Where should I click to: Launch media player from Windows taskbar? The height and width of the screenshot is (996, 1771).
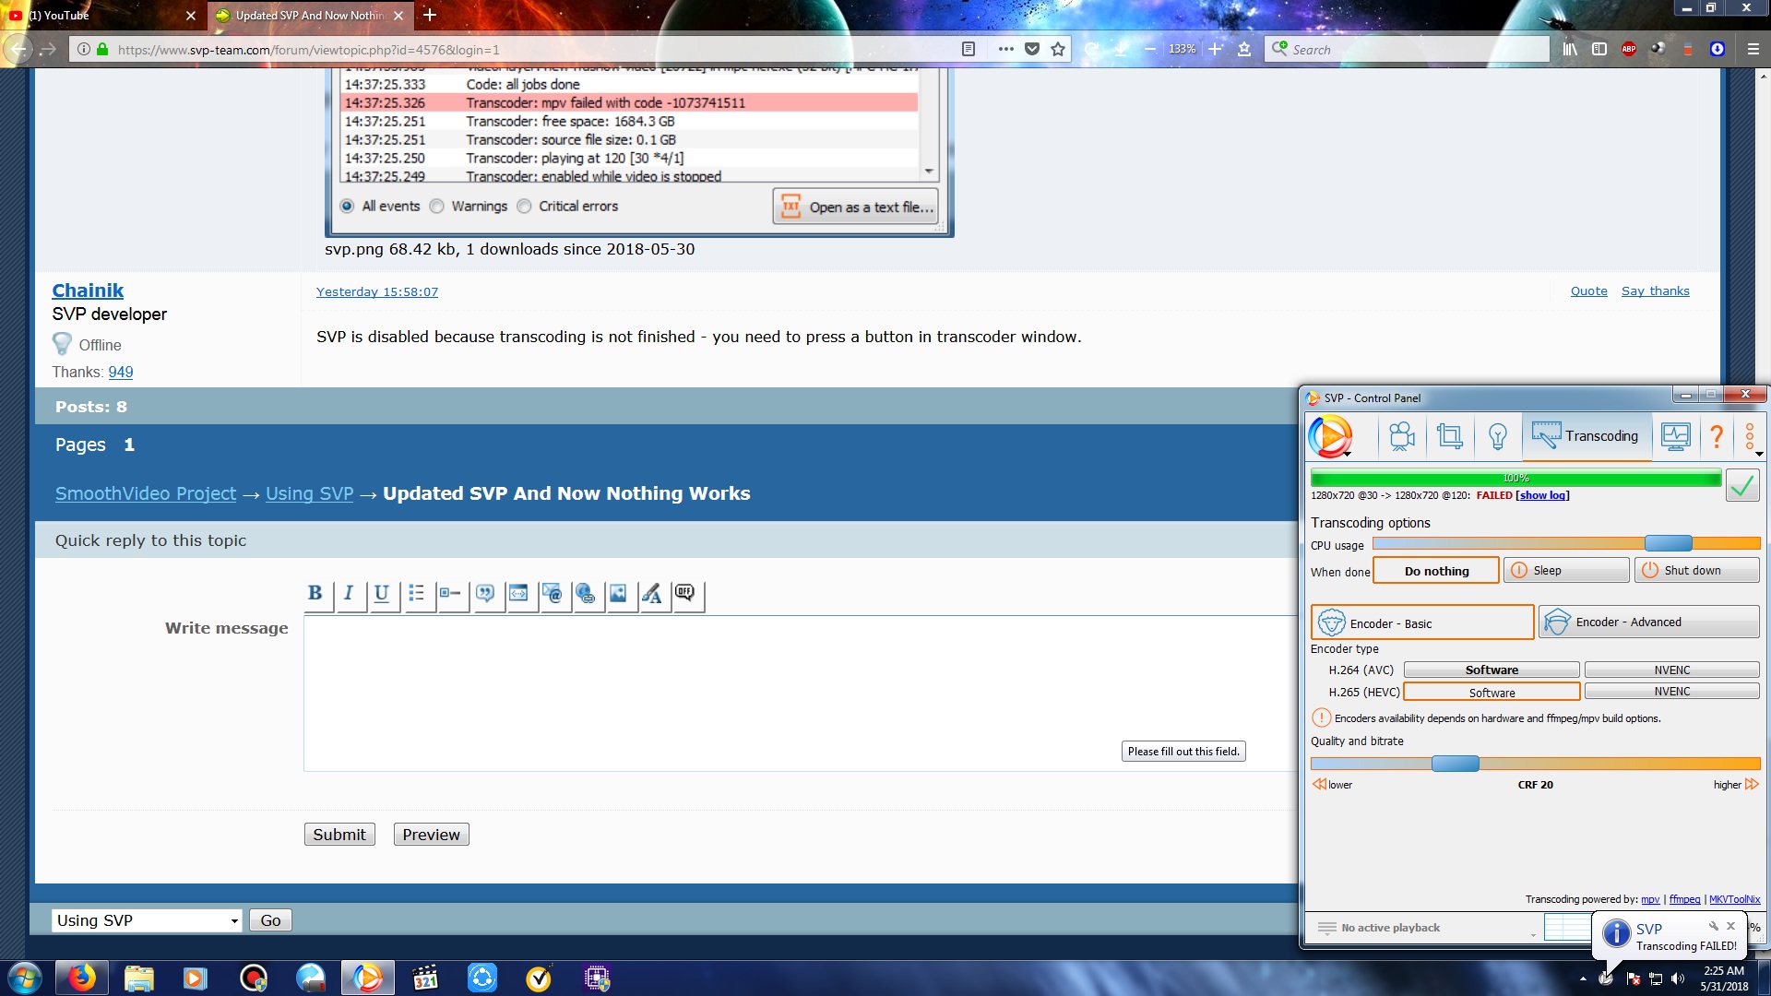tap(195, 978)
